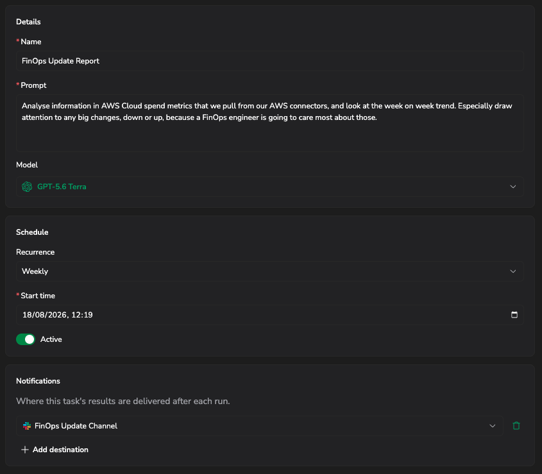This screenshot has width=542, height=474.
Task: Focus the Name field with FinOps Update Report
Action: pos(270,61)
